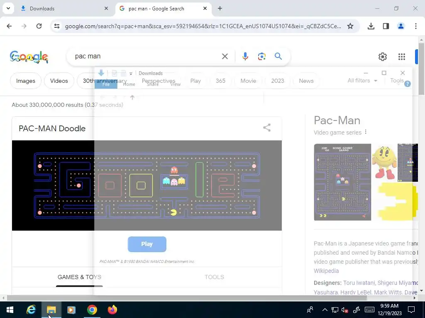The height and width of the screenshot is (318, 425).
Task: Close the Downloads browser tab
Action: tap(106, 8)
